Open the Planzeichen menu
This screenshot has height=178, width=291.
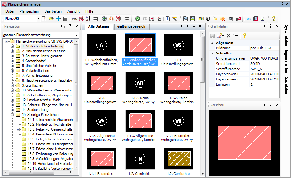(29, 11)
